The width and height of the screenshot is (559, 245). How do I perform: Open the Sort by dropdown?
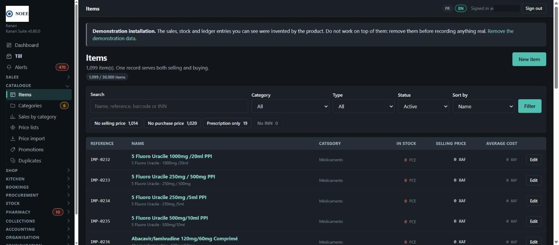(484, 107)
